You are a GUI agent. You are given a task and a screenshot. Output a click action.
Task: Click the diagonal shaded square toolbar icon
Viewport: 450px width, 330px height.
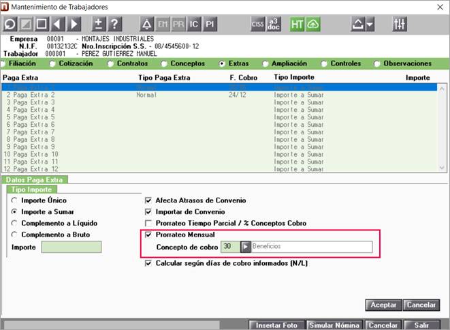(x=26, y=24)
